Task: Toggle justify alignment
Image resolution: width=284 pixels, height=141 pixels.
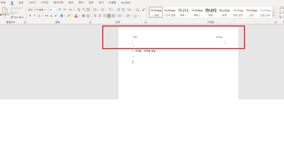Action: click(109, 16)
